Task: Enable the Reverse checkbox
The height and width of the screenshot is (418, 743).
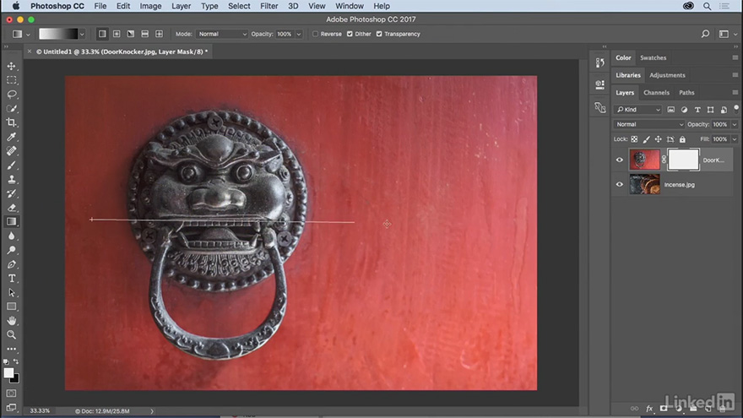Action: [x=316, y=34]
